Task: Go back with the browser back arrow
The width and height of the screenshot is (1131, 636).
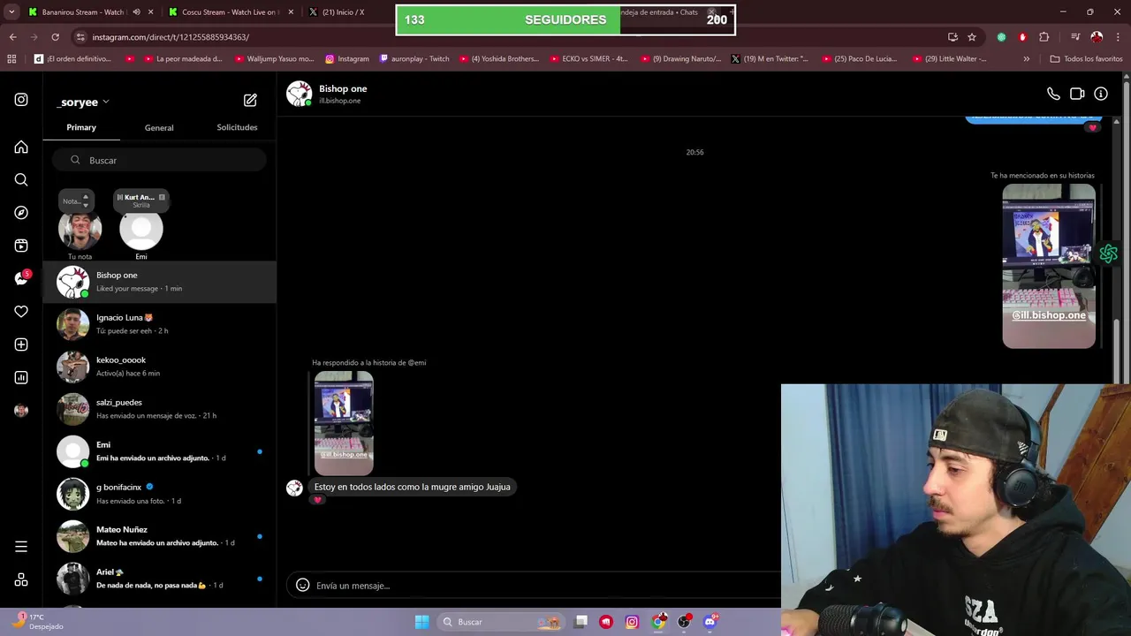Action: (x=13, y=37)
